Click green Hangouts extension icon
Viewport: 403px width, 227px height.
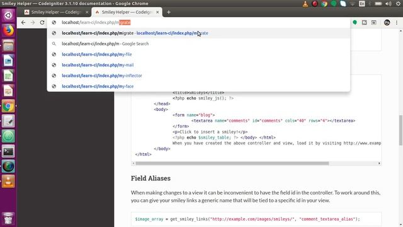(x=355, y=23)
